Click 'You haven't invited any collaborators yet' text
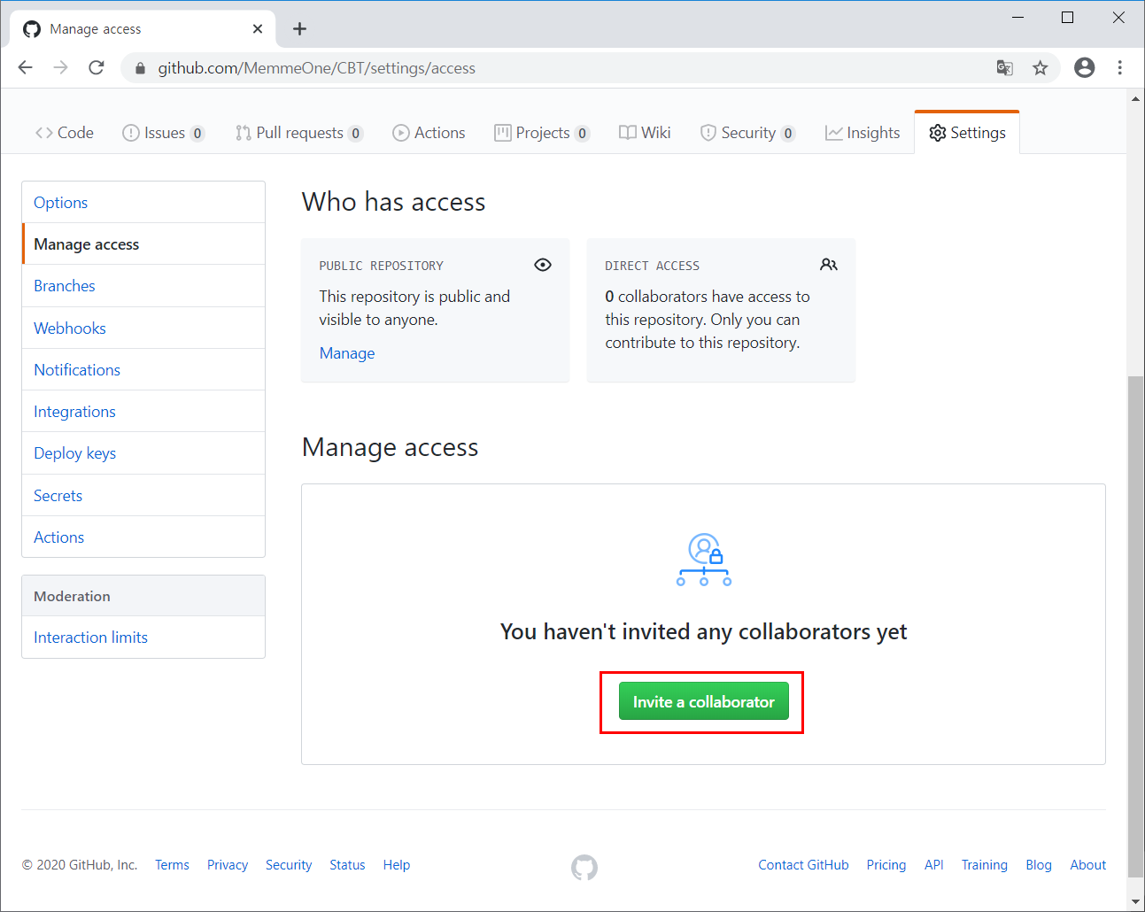Viewport: 1145px width, 912px height. (704, 631)
